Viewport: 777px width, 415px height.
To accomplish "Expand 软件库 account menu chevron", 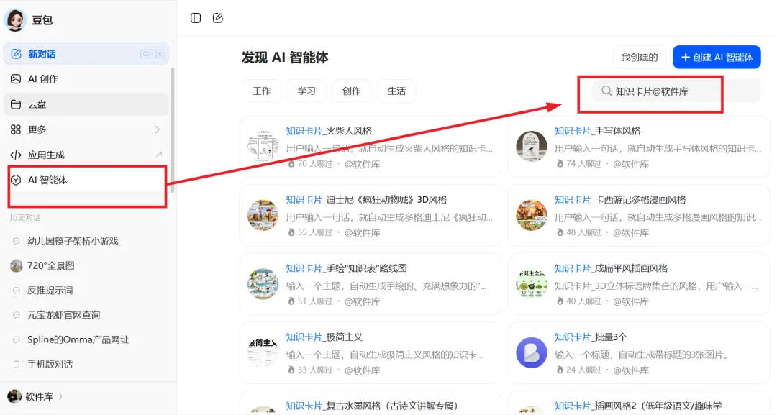I will click(x=61, y=396).
